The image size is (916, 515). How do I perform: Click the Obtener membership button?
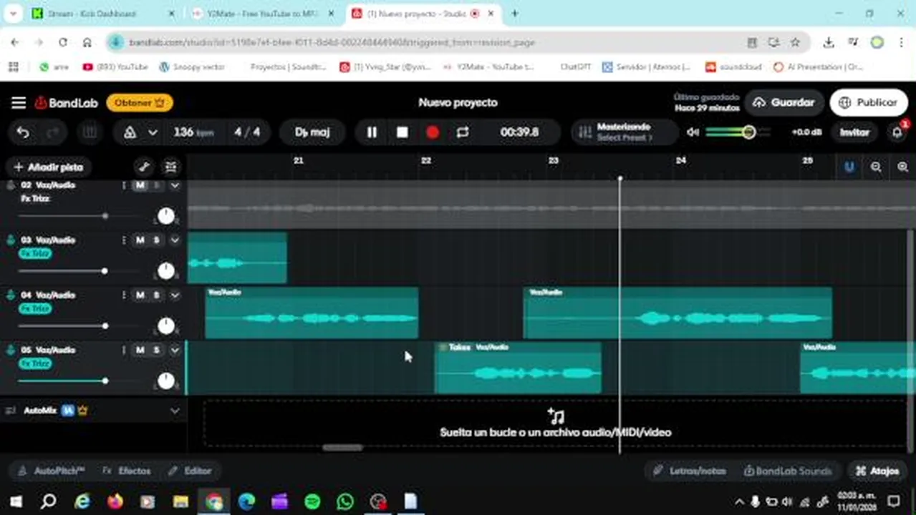(x=140, y=103)
